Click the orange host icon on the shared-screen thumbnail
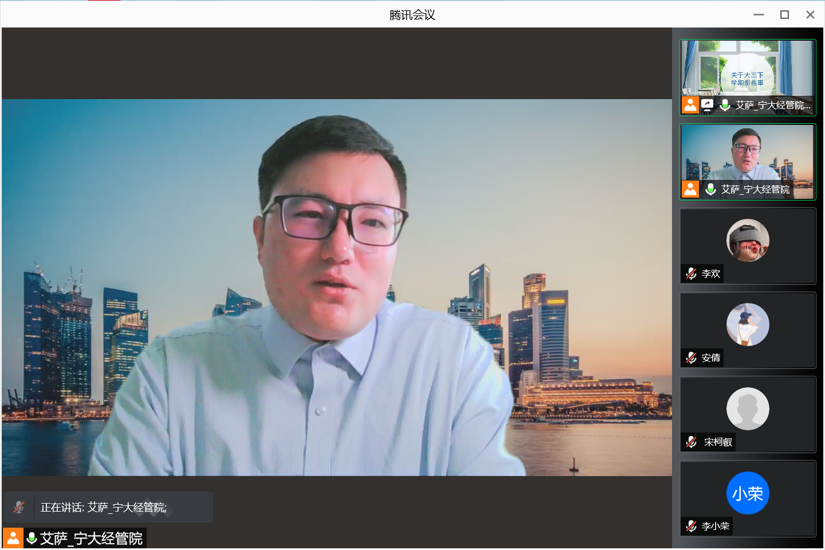825x550 pixels. (690, 105)
